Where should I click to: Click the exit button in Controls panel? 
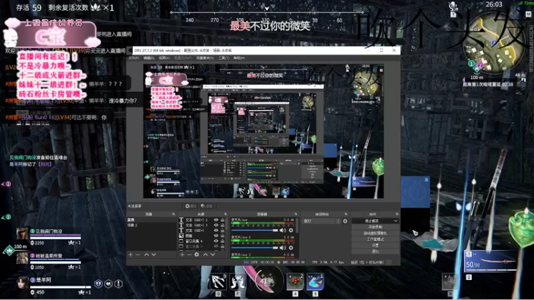point(375,251)
